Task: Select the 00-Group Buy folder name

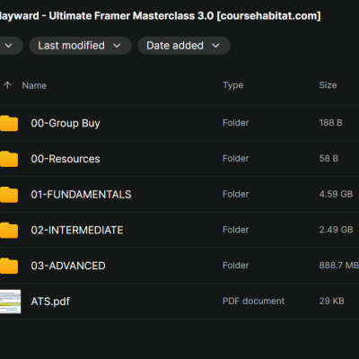Action: [x=66, y=123]
